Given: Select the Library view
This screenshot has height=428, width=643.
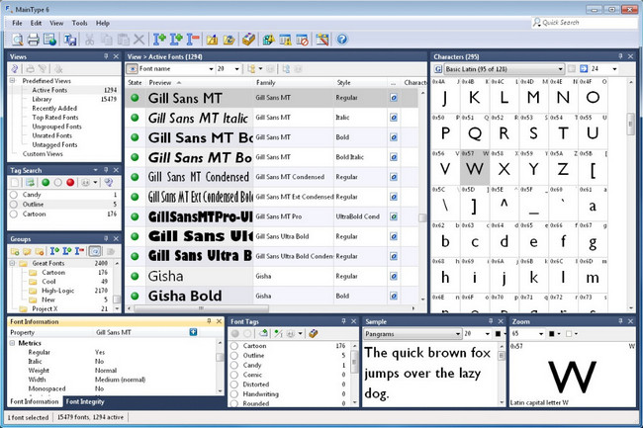Looking at the screenshot, I should pyautogui.click(x=42, y=99).
